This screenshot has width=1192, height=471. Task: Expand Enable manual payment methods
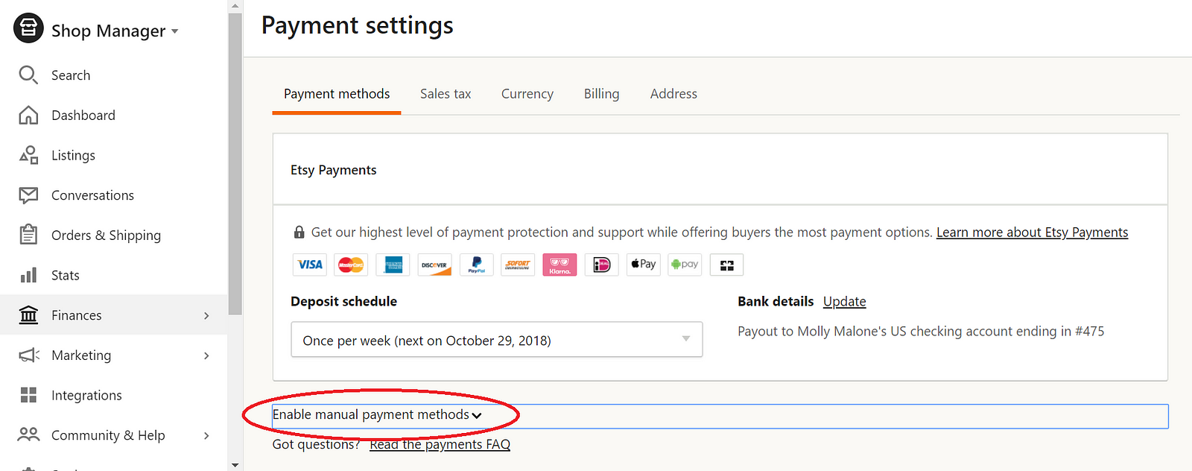[377, 415]
